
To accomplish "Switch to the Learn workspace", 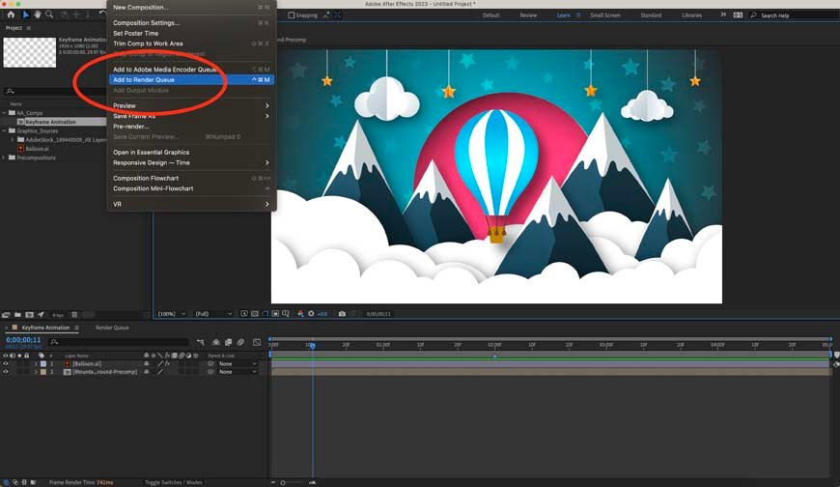I will pos(563,15).
